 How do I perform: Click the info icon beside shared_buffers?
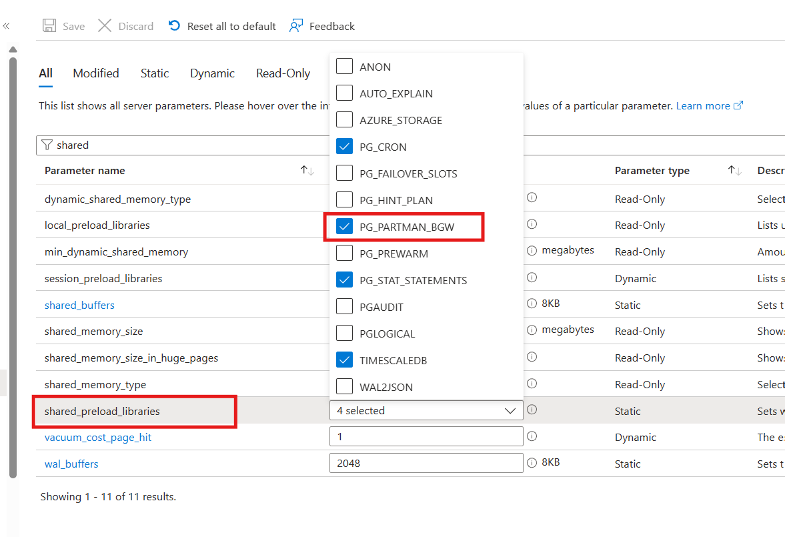530,304
